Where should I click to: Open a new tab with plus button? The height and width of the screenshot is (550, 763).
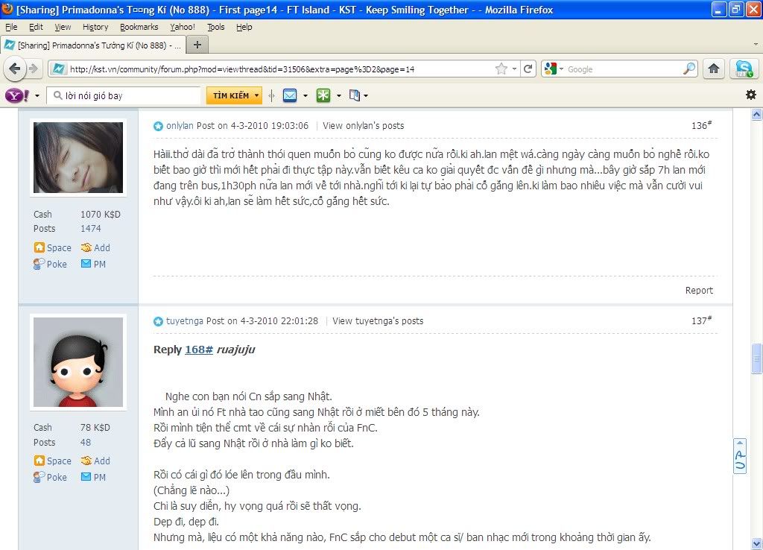point(197,45)
